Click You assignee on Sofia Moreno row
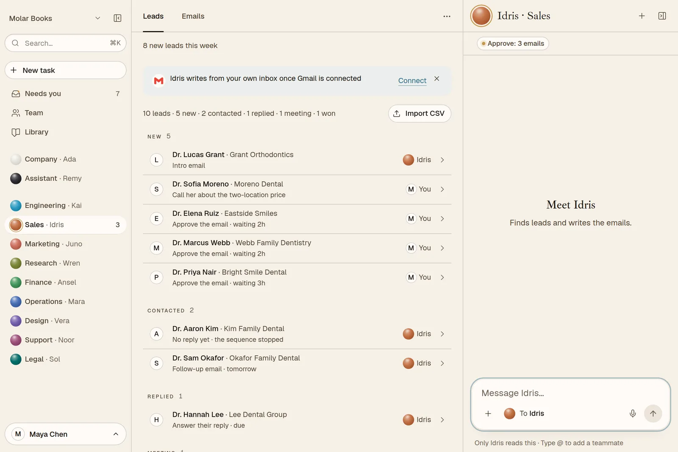678x452 pixels. pos(419,189)
